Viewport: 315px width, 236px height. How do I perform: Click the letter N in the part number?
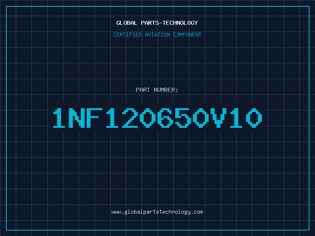(76, 118)
